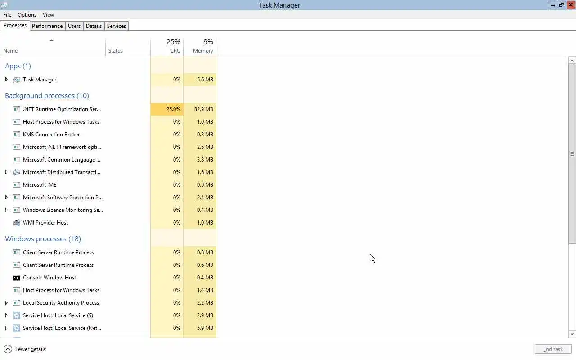This screenshot has height=360, width=576.
Task: Select the 5.9 MB memory cell
Action: (x=200, y=328)
